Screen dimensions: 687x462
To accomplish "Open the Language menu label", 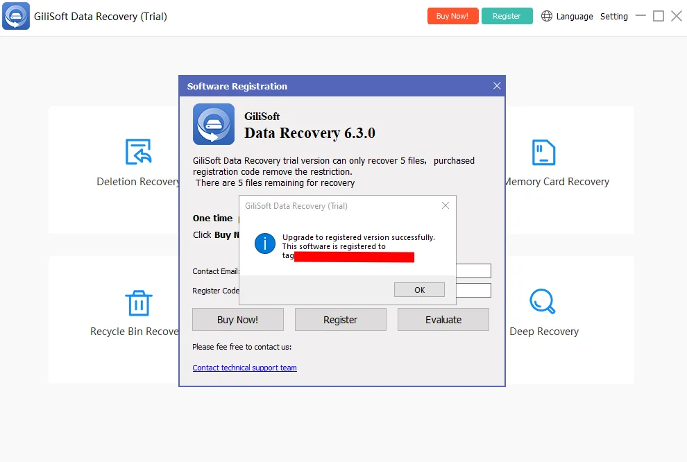I will [x=575, y=16].
